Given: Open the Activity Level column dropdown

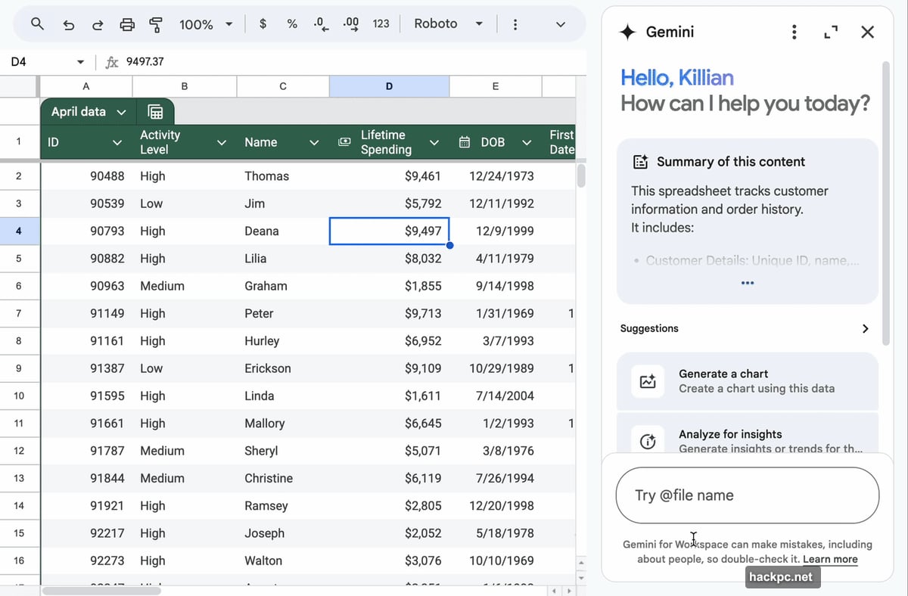Looking at the screenshot, I should pos(221,141).
